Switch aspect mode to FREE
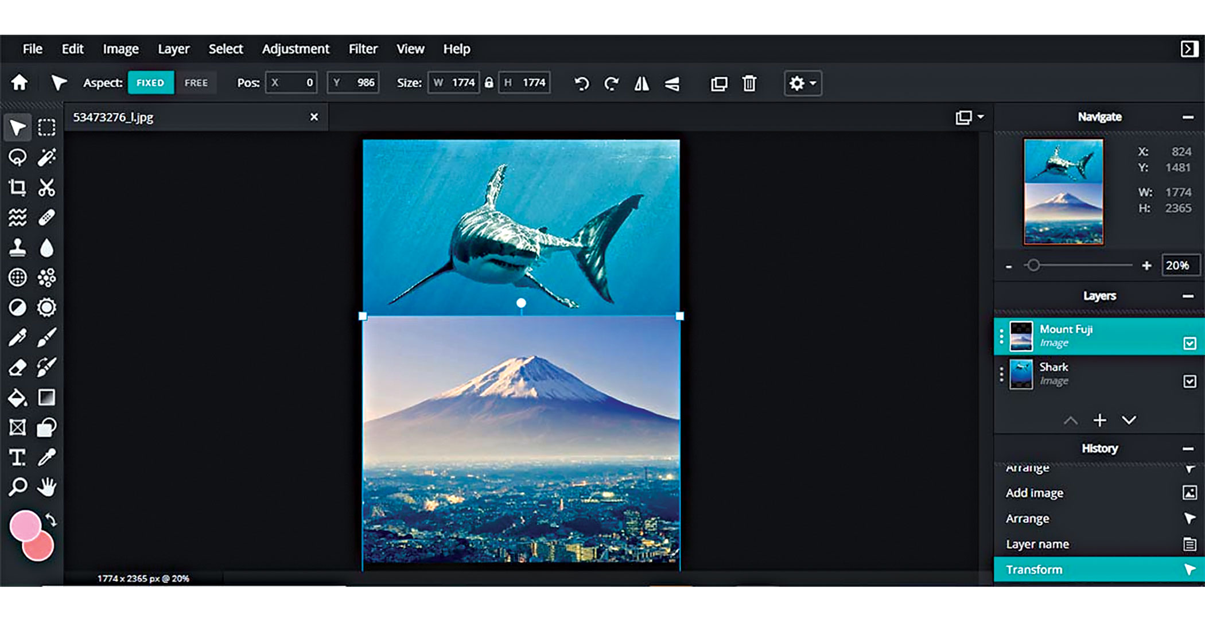1205x627 pixels. tap(196, 83)
